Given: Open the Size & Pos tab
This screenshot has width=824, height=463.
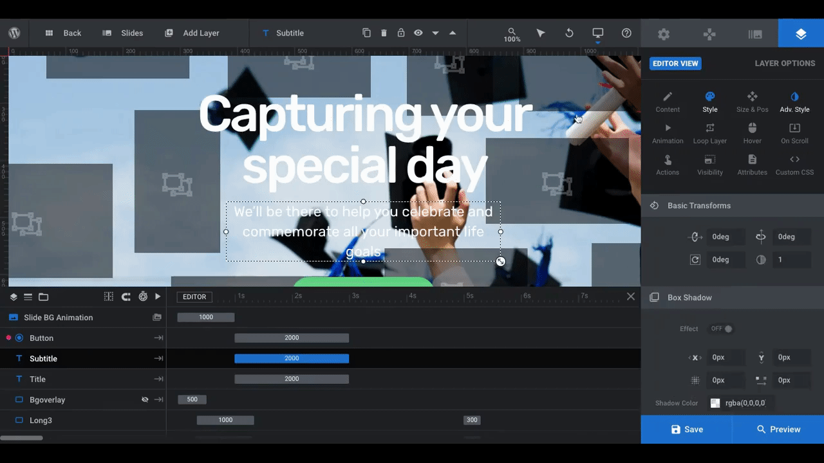Looking at the screenshot, I should point(753,102).
